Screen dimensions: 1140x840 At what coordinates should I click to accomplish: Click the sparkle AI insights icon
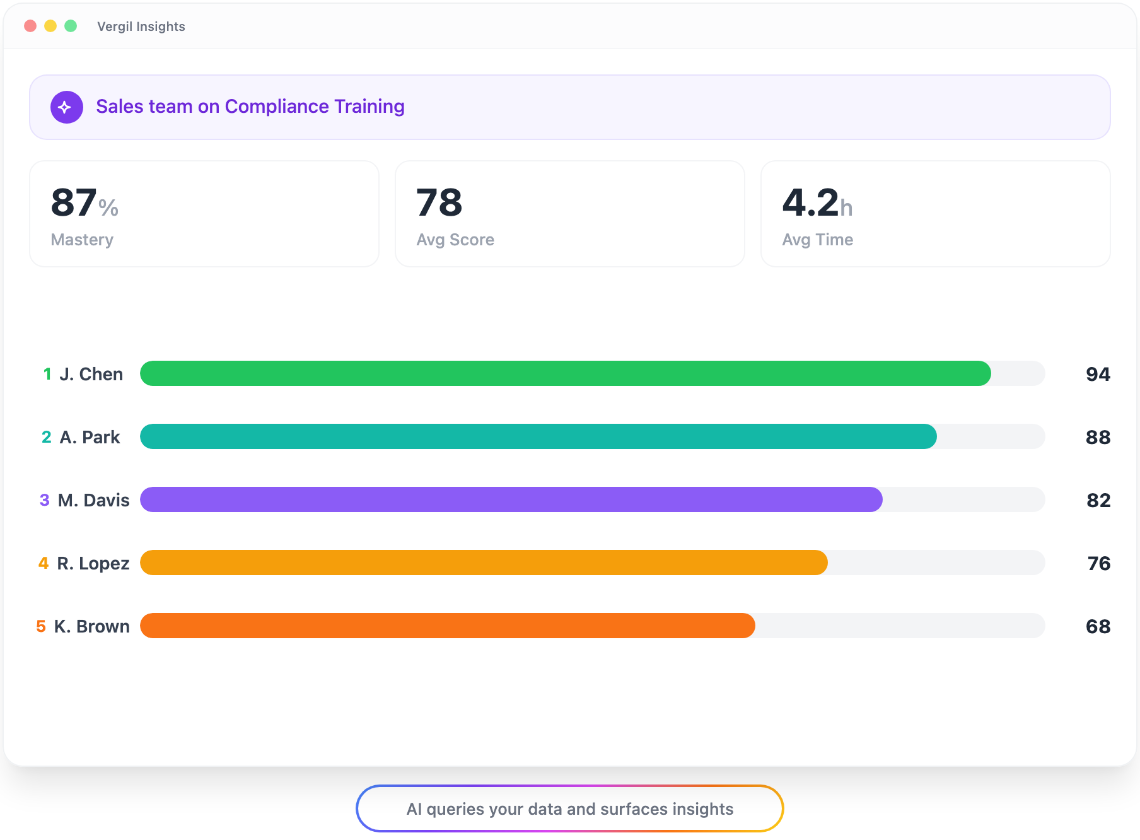click(66, 107)
